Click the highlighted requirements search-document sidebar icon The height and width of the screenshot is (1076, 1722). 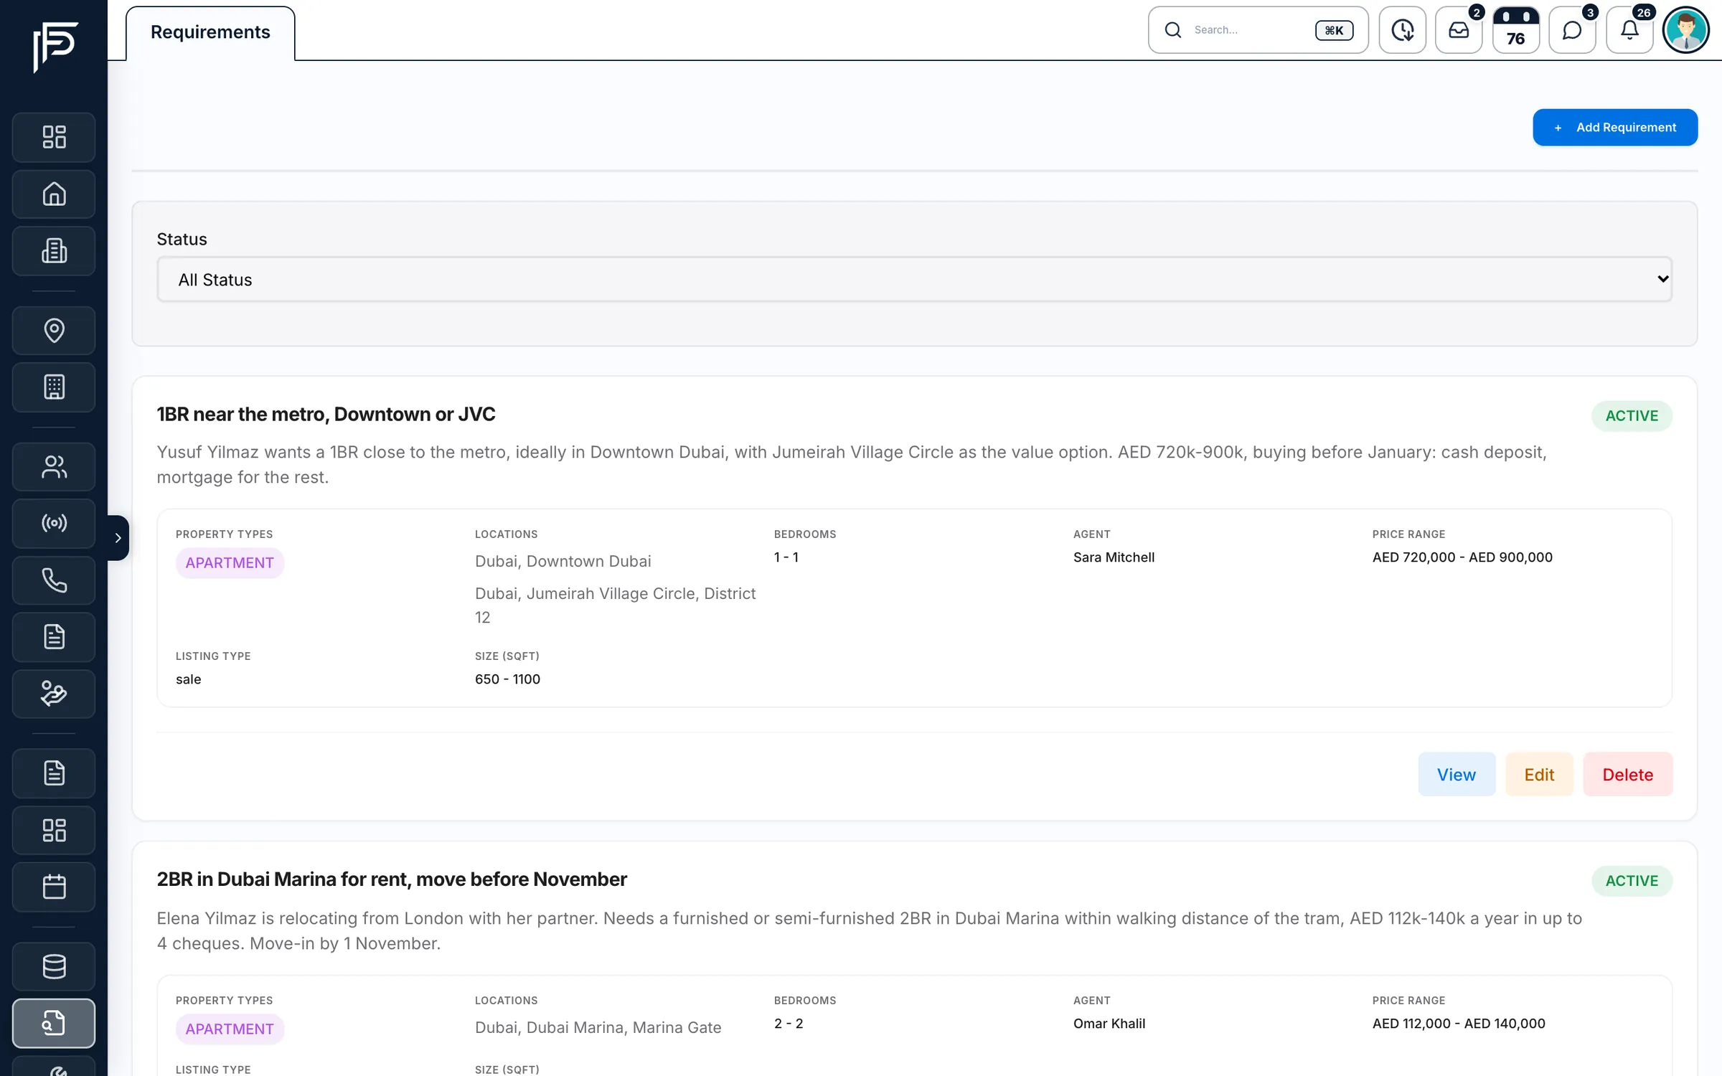[x=54, y=1024]
